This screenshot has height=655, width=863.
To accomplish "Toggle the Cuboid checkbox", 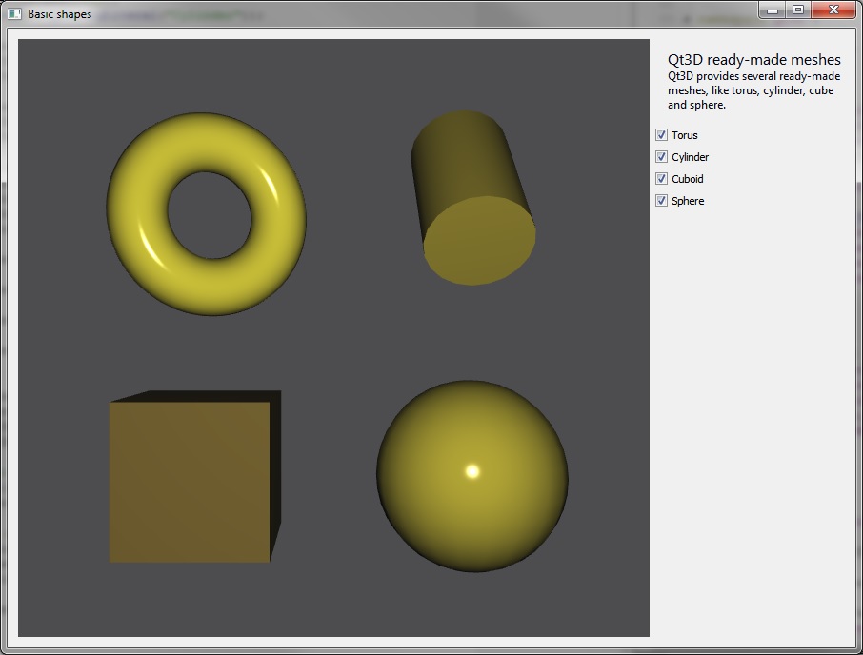I will [x=661, y=178].
